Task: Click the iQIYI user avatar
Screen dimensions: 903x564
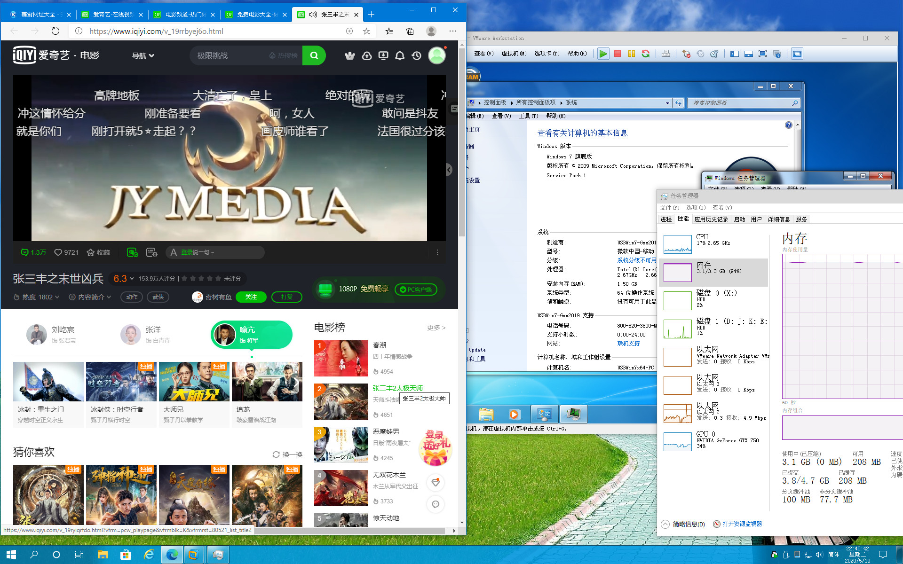Action: pos(436,55)
